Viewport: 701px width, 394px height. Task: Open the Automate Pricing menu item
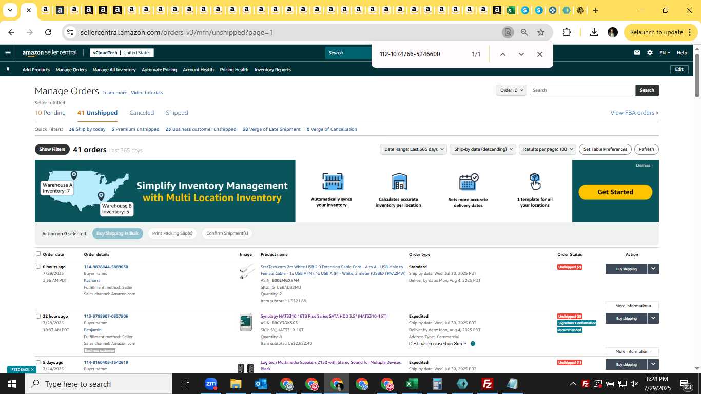(159, 70)
